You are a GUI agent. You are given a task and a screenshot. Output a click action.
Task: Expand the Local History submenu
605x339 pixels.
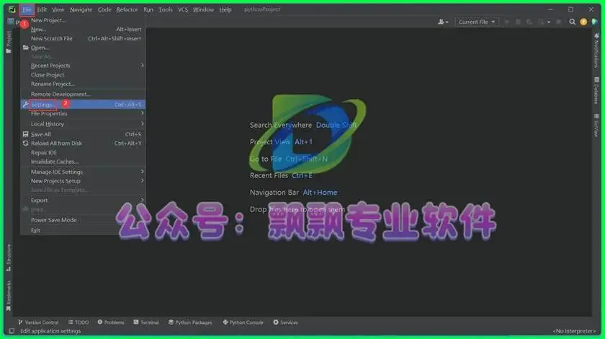click(83, 124)
